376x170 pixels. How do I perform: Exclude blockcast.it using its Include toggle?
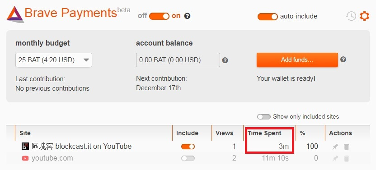pyautogui.click(x=188, y=147)
